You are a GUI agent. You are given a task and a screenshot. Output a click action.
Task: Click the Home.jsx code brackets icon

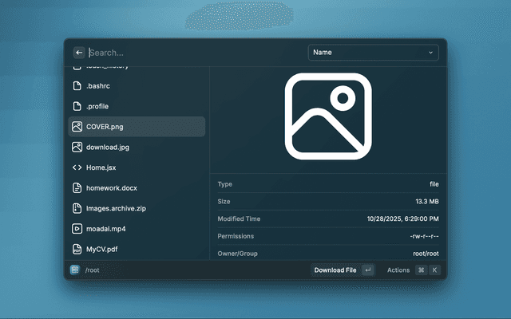point(77,167)
